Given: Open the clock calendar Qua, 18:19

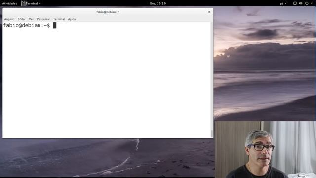Looking at the screenshot, I should coord(158,3).
